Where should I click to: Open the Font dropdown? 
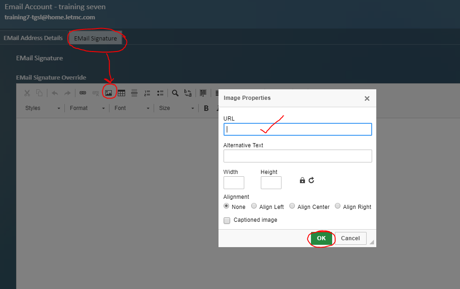coord(132,108)
